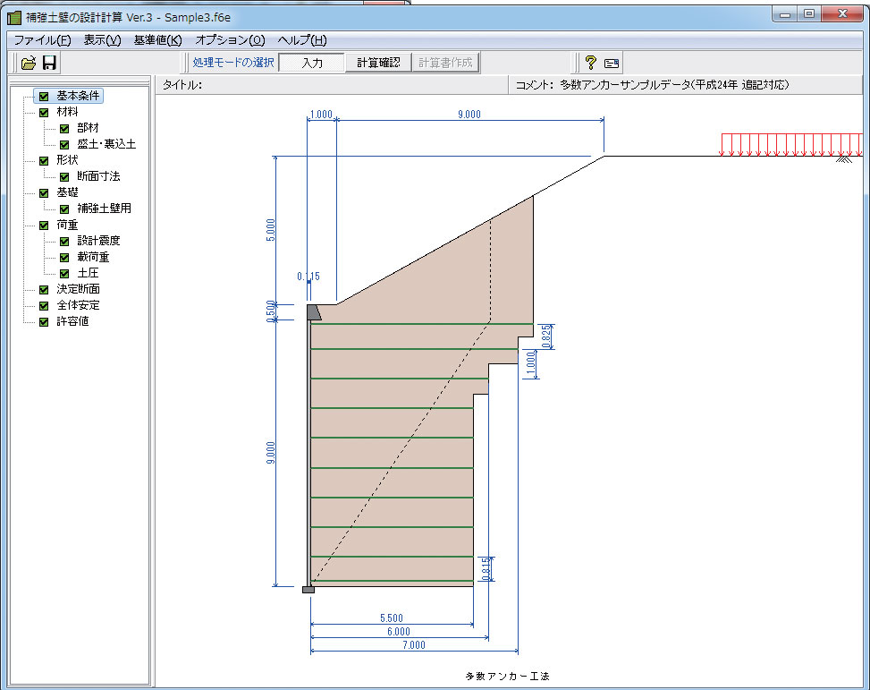
Task: Switch to 入力 mode
Action: pos(311,63)
